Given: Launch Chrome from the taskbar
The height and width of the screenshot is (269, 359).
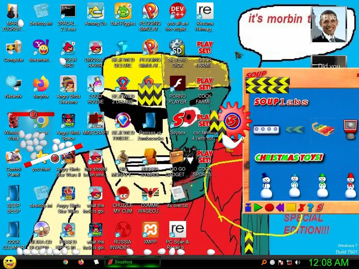Looking at the screenshot, I should point(66,262).
